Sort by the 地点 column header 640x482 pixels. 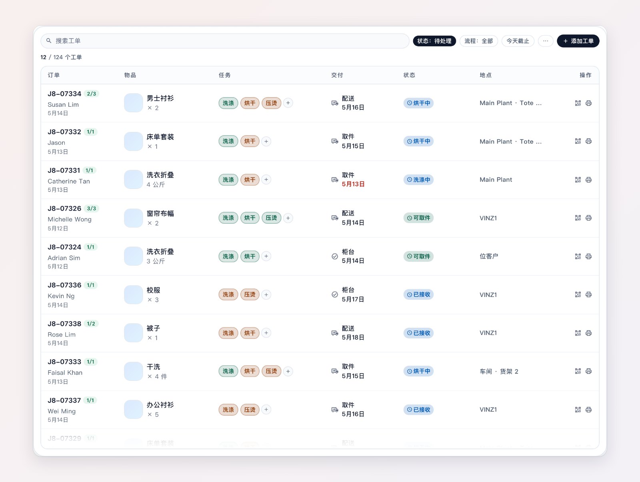(486, 75)
